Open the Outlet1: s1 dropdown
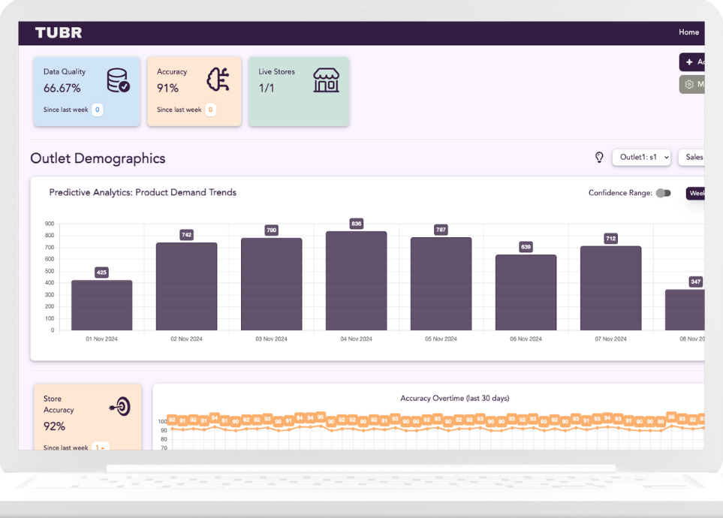 [641, 157]
